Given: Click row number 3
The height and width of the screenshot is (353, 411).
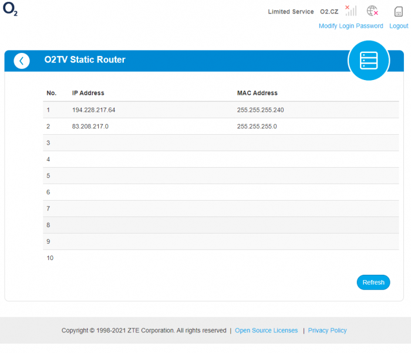Looking at the screenshot, I should click(x=48, y=143).
